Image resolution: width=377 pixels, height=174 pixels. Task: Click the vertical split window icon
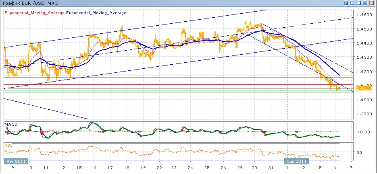(352, 3)
